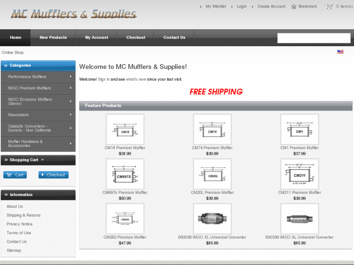Click the Sign in link
This screenshot has height=265, width=354.
pos(104,79)
